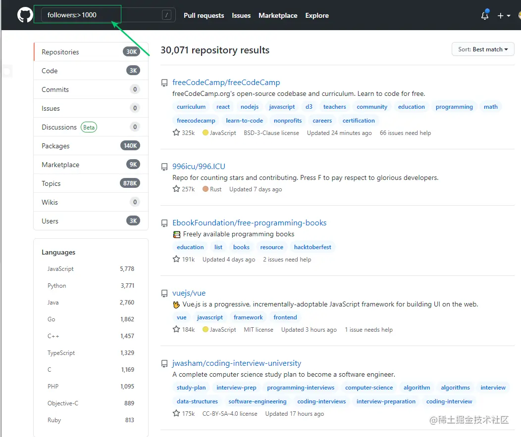Click the data-structures topic tag
521x437 pixels.
pyautogui.click(x=197, y=401)
